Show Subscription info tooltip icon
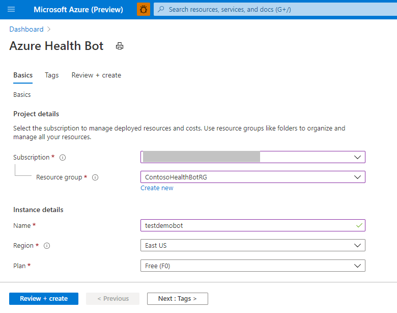This screenshot has width=397, height=313. coord(63,158)
